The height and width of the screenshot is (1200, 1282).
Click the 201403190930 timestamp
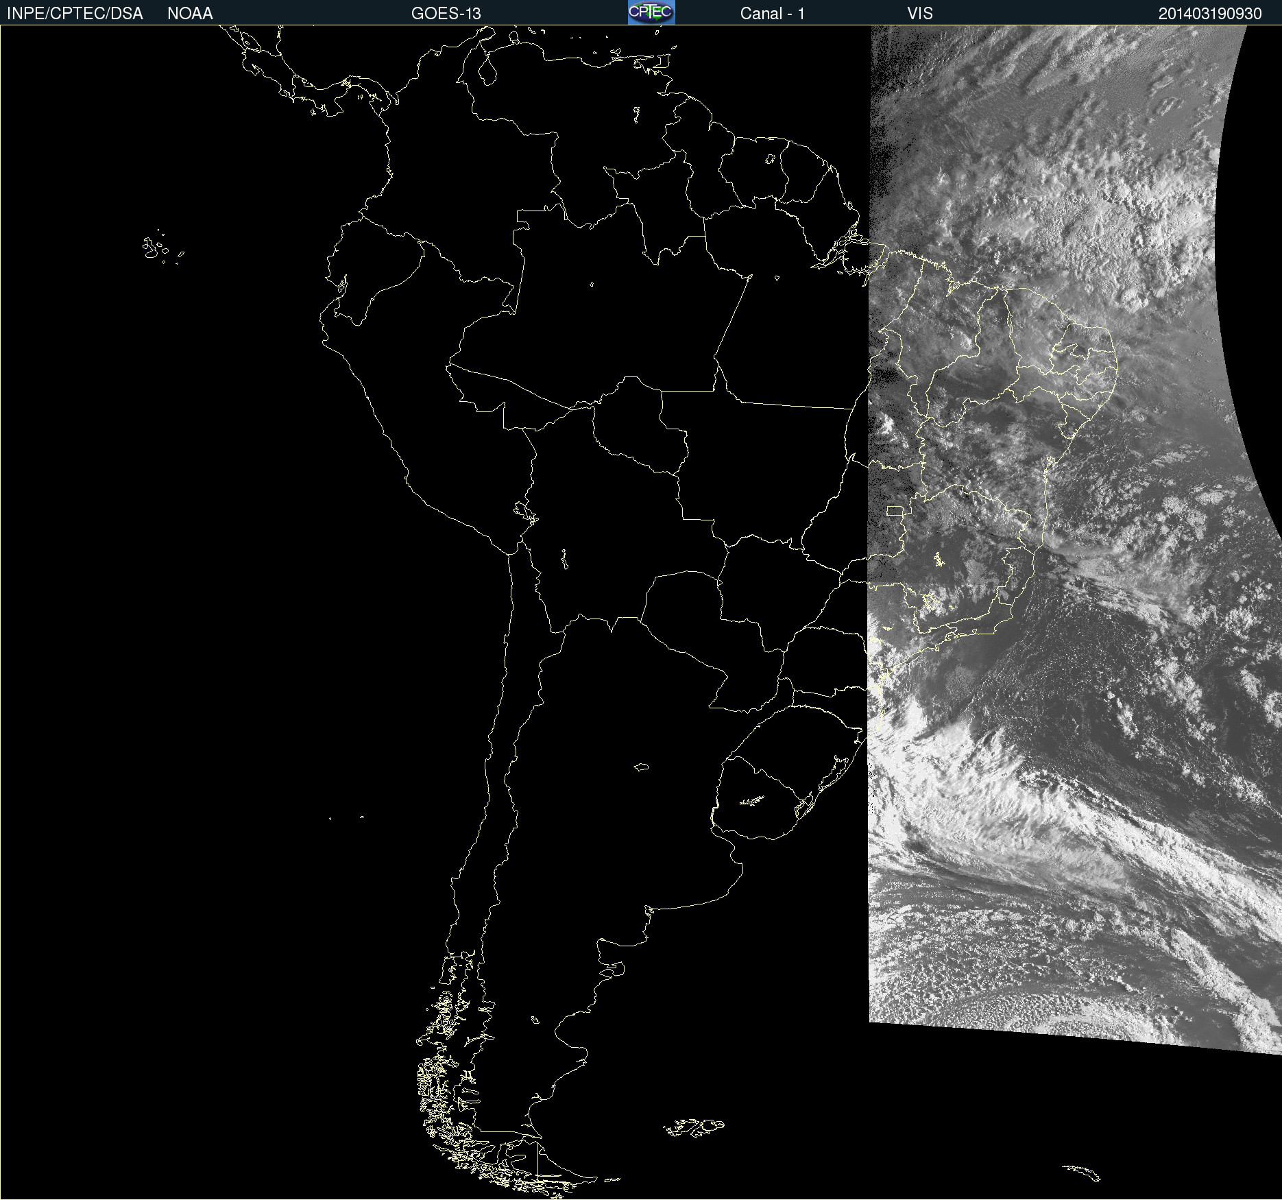(1210, 14)
